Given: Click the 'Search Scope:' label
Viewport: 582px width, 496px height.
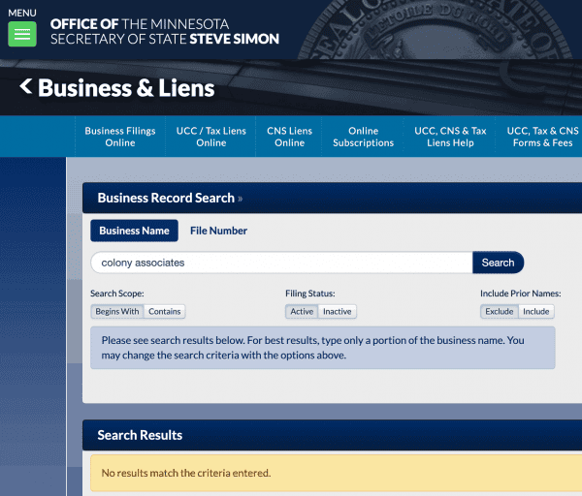Looking at the screenshot, I should tap(117, 294).
